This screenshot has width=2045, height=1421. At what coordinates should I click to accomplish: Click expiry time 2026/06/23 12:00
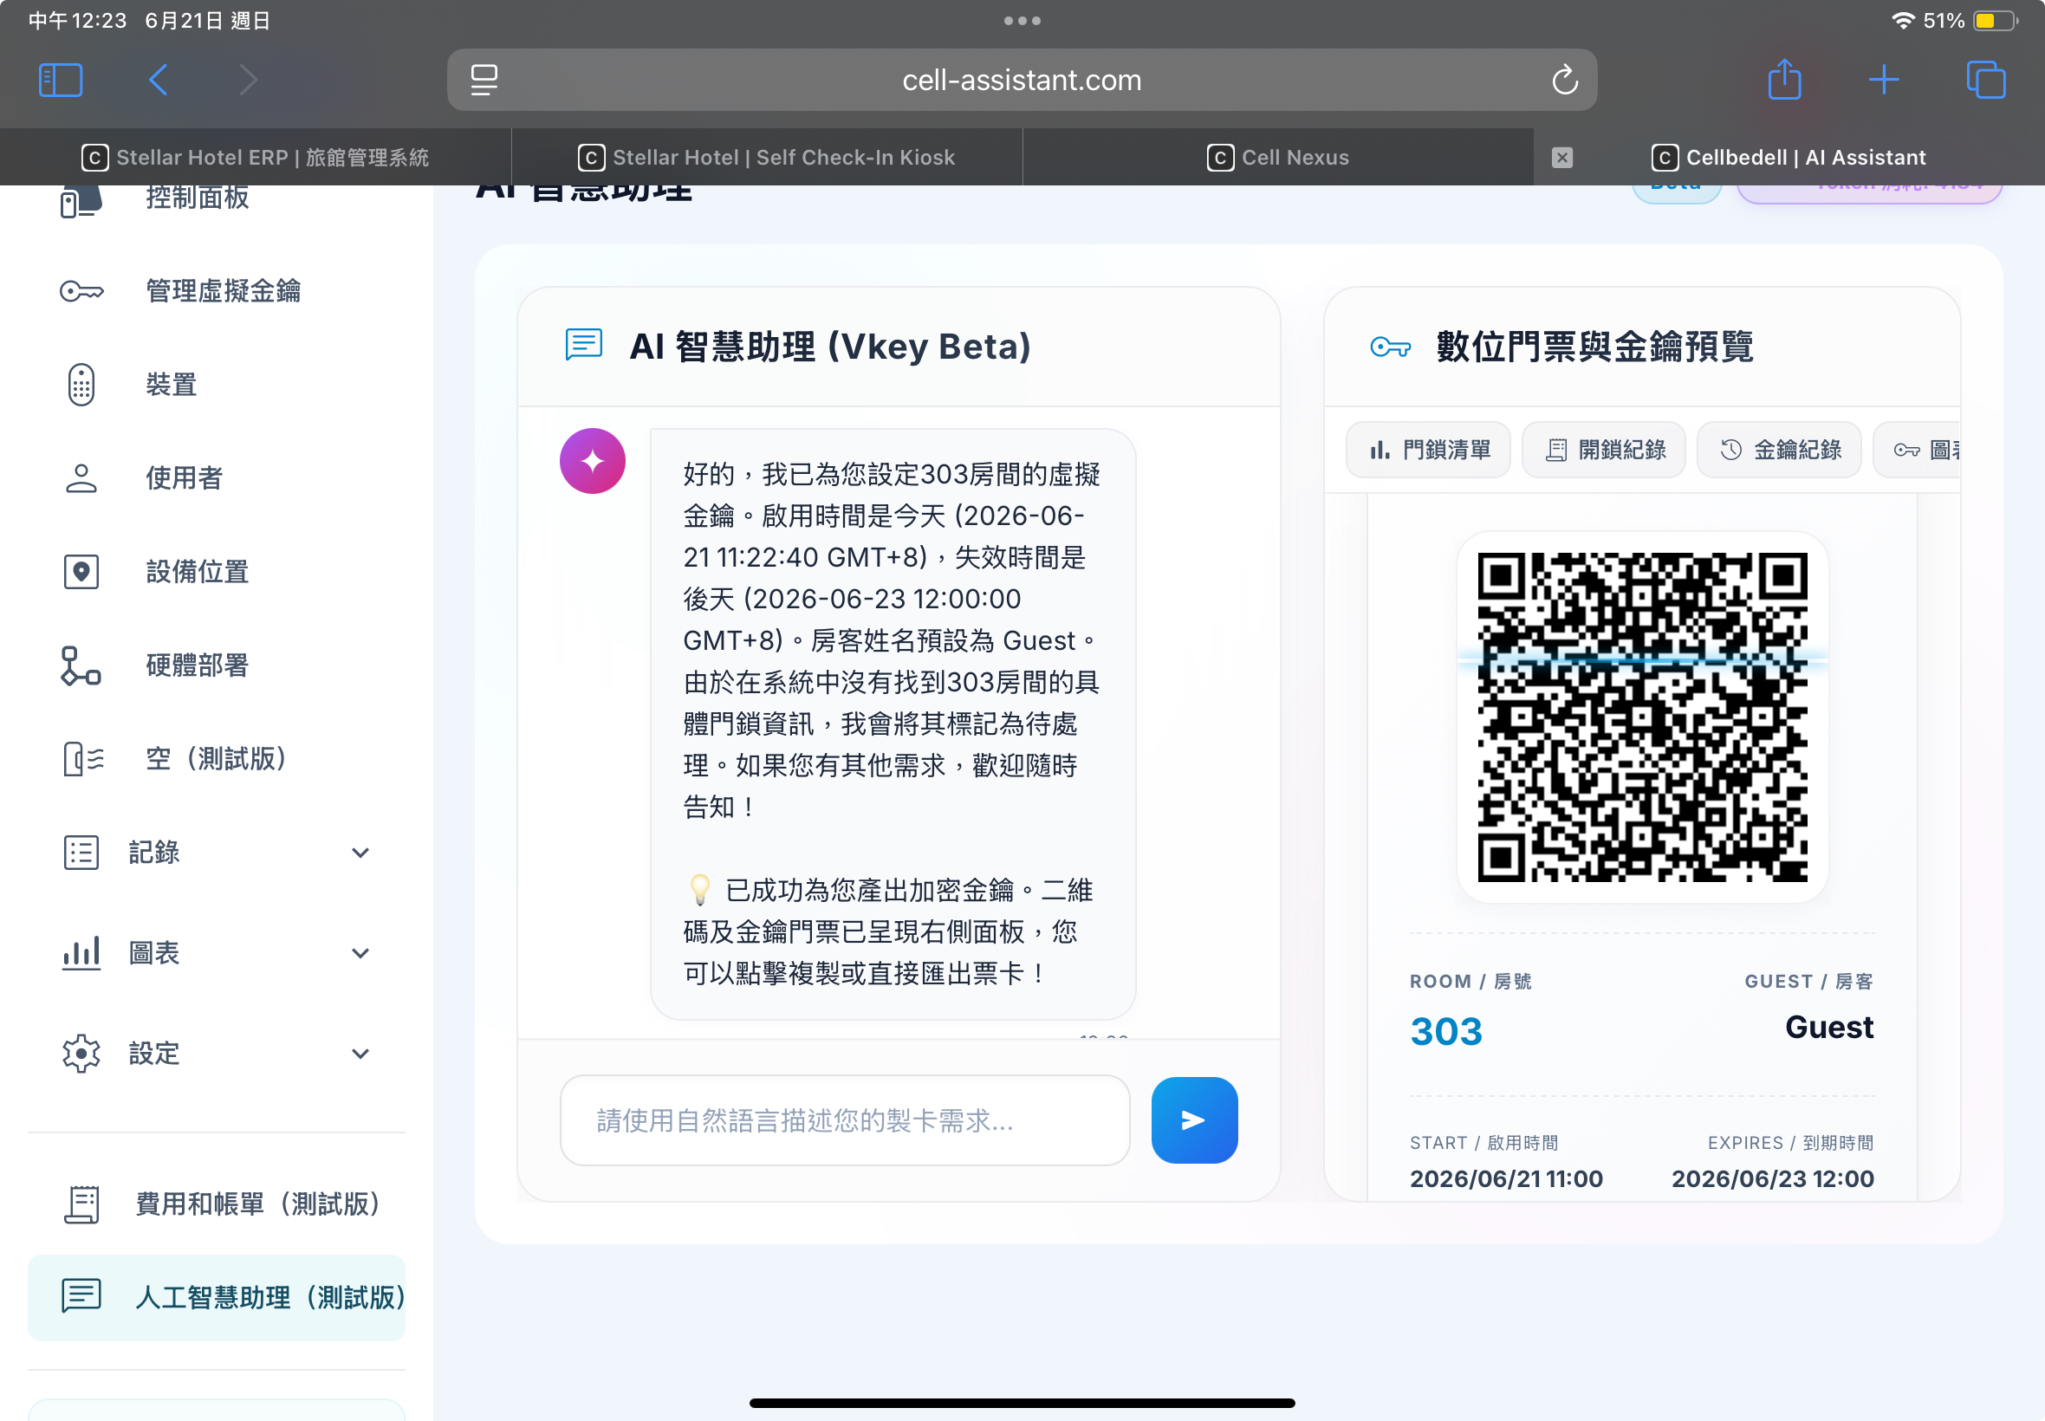pos(1773,1178)
